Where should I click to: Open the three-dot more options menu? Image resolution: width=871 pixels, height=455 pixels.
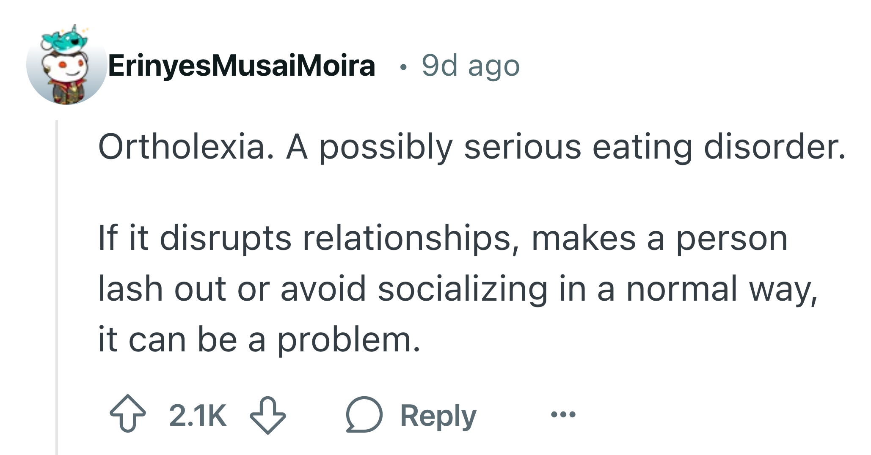(x=563, y=414)
